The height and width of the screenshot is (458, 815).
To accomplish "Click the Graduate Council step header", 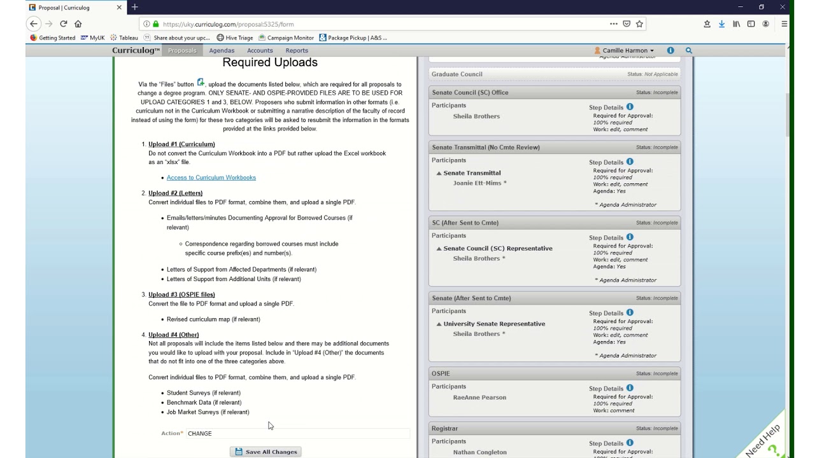I will [555, 74].
